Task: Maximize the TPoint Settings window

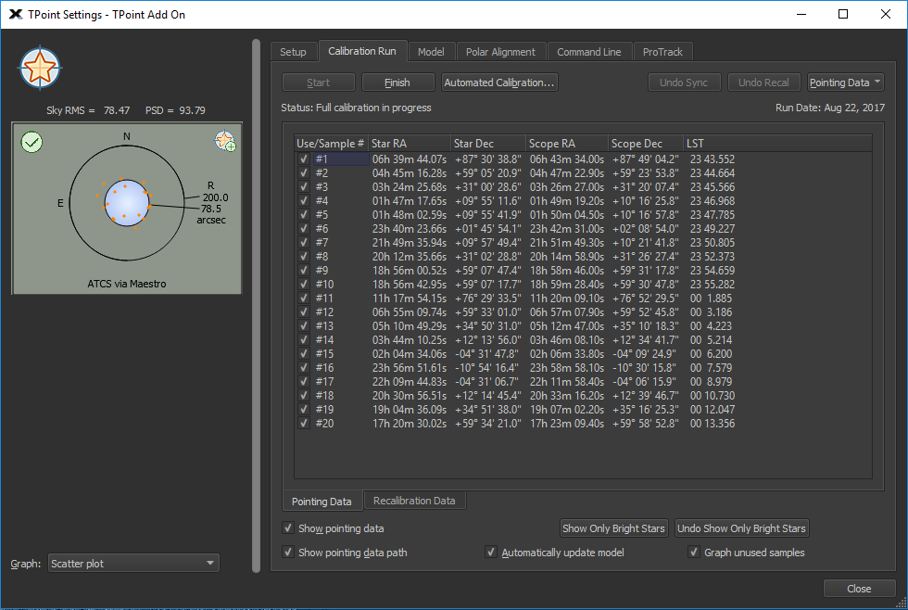Action: tap(843, 14)
